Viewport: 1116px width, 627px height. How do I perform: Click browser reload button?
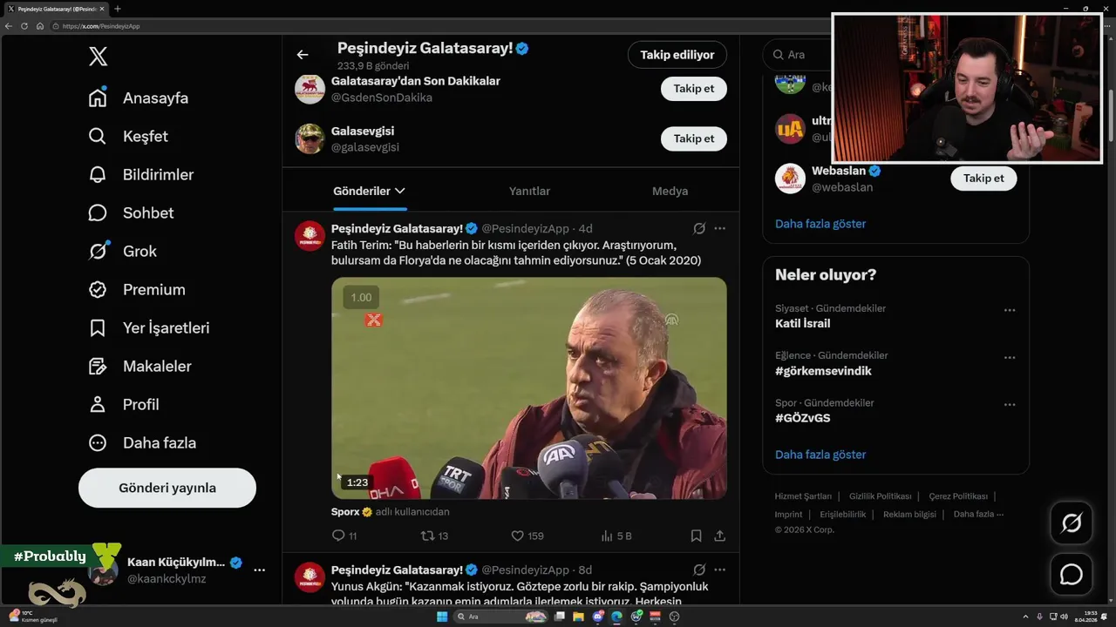[x=24, y=26]
